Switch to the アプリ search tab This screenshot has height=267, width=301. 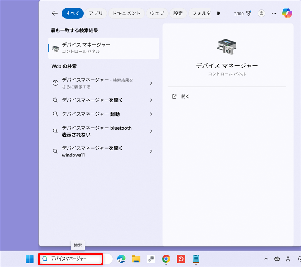(96, 13)
